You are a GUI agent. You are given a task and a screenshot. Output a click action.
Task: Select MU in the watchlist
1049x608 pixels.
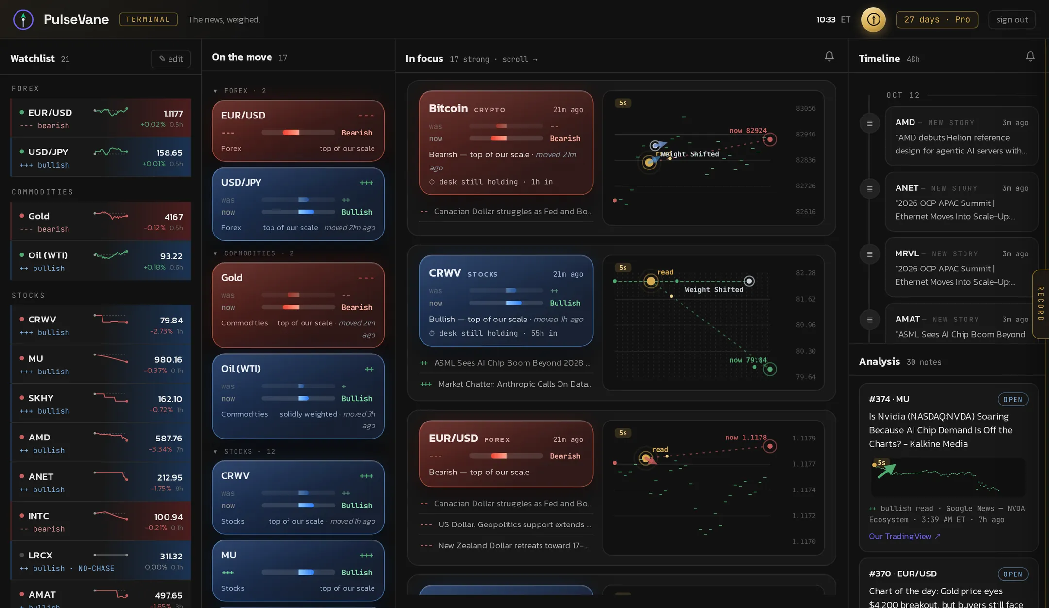(x=101, y=364)
